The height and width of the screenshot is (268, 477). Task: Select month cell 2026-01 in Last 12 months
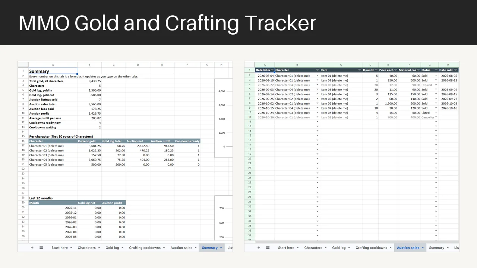coord(53,217)
